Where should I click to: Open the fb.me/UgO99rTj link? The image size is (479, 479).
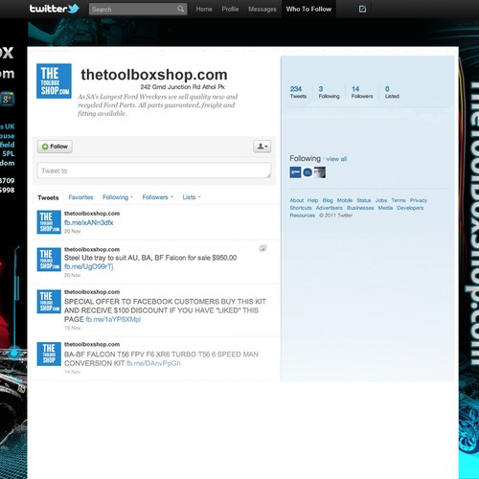(x=89, y=266)
